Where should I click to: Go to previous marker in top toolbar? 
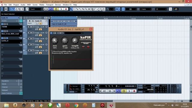[45, 9]
